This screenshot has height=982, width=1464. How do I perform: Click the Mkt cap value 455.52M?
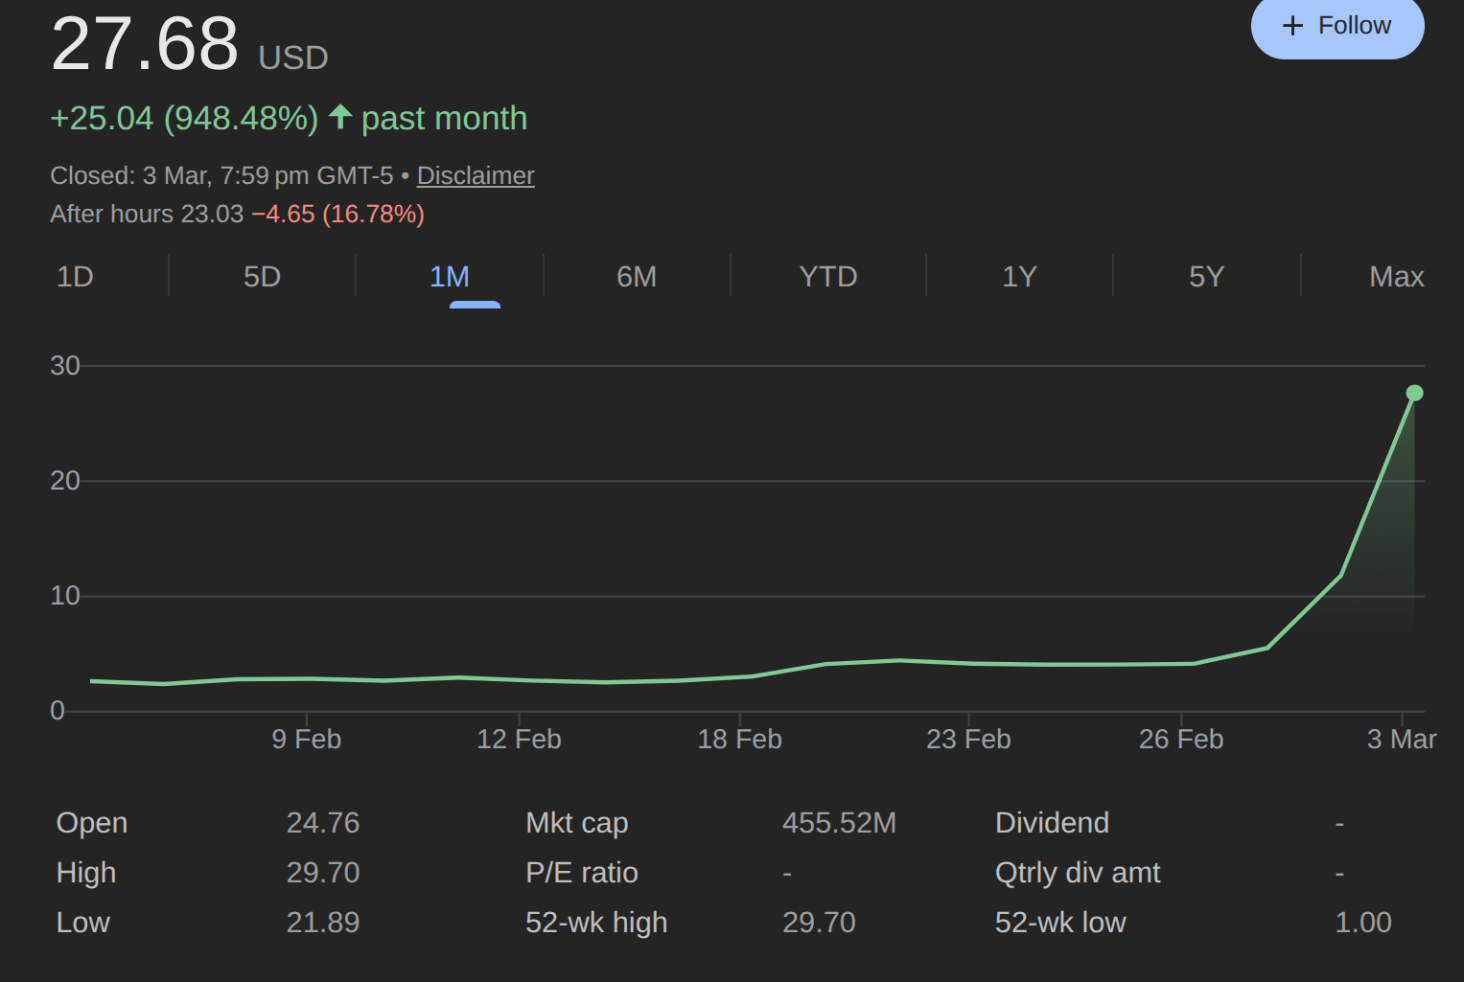[x=839, y=823]
